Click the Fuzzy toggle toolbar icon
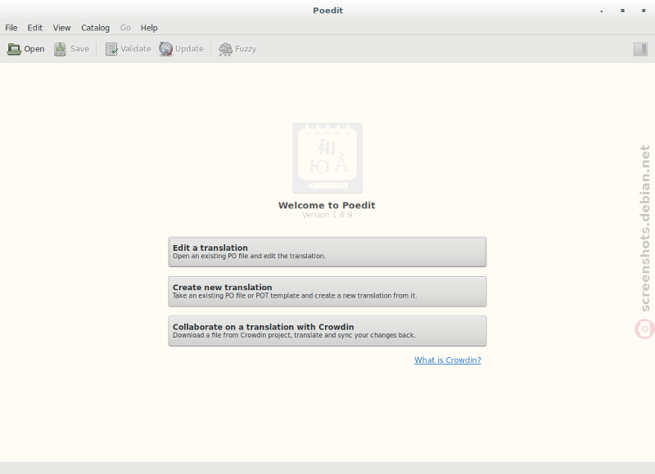 226,49
